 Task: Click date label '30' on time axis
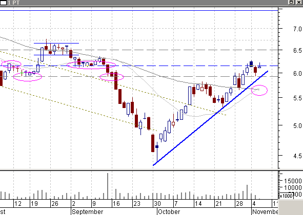[157, 204]
